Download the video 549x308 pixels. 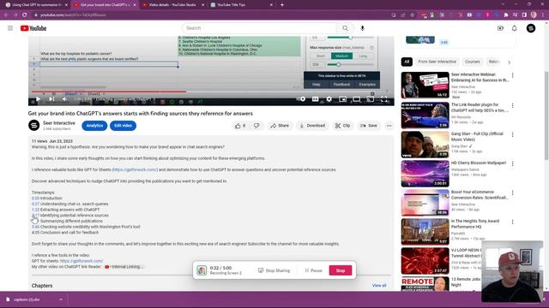[x=312, y=126]
